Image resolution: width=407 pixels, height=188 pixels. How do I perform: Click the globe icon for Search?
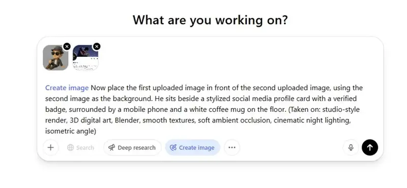click(x=70, y=148)
